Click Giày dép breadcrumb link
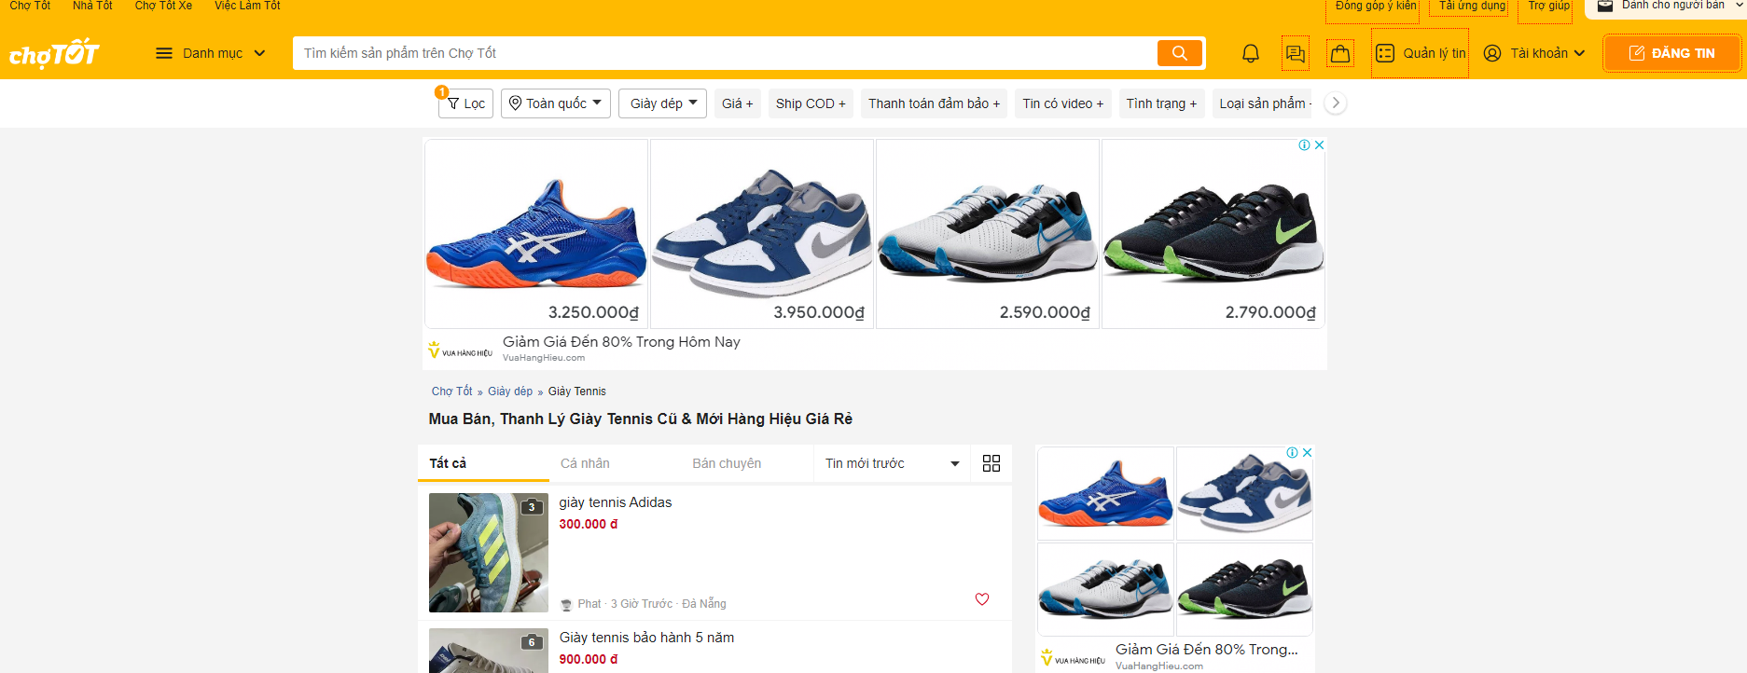 (x=510, y=391)
